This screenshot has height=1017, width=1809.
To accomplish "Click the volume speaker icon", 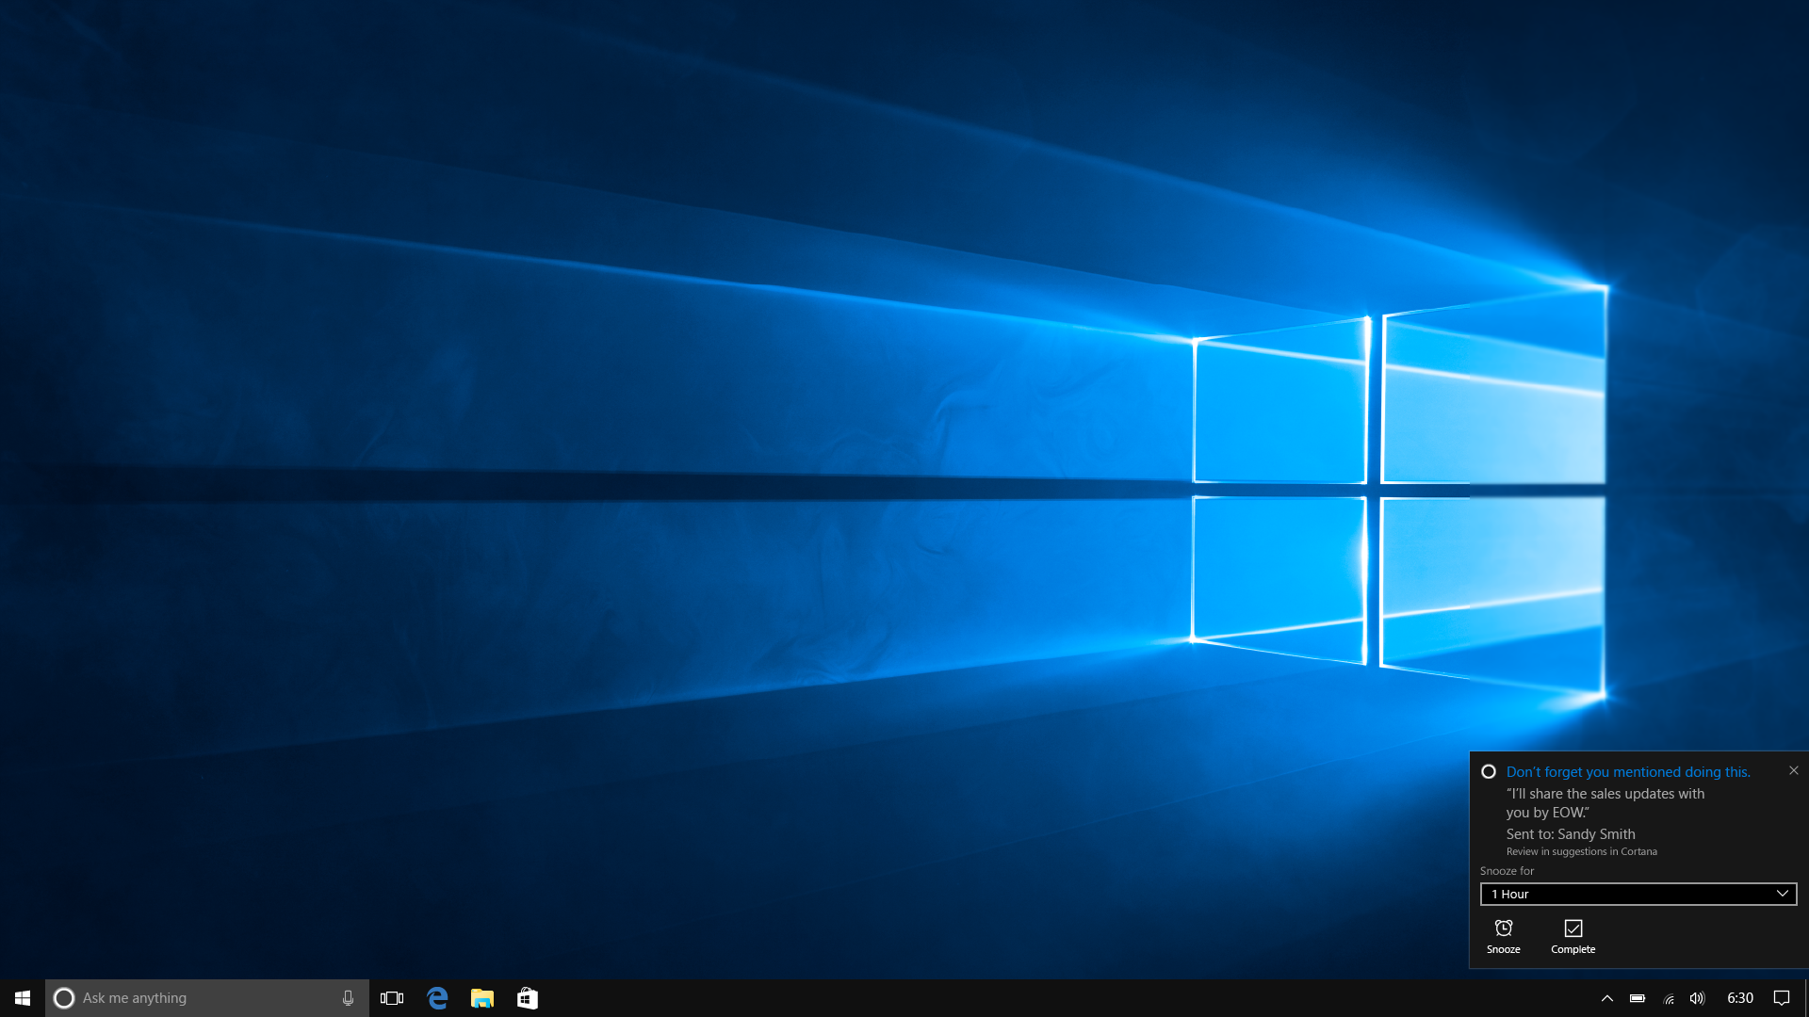I will (1697, 998).
